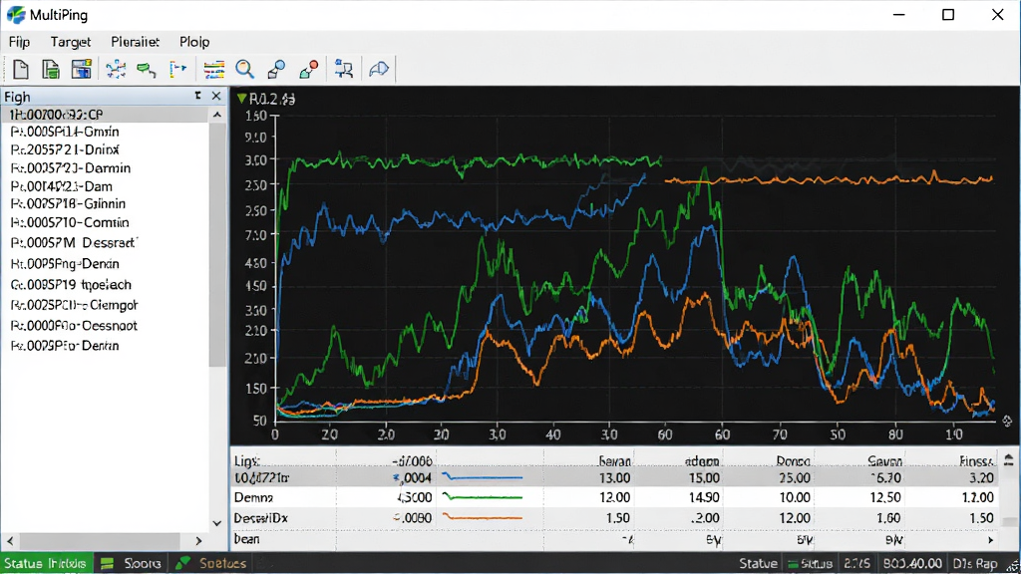Click the blue sparkline in first table row
Image resolution: width=1021 pixels, height=574 pixels.
482,477
